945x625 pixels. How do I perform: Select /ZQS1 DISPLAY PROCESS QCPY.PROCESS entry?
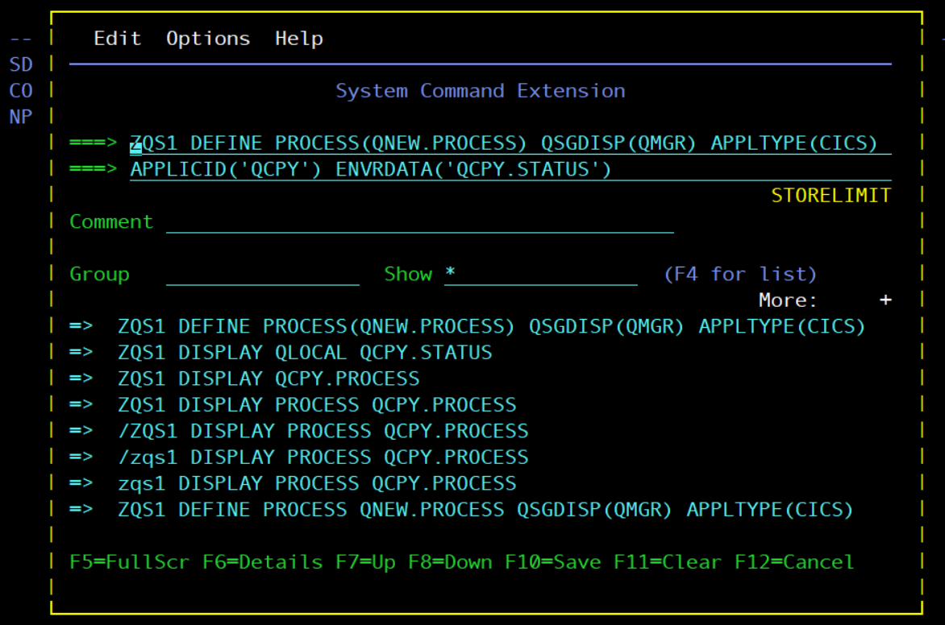[323, 431]
